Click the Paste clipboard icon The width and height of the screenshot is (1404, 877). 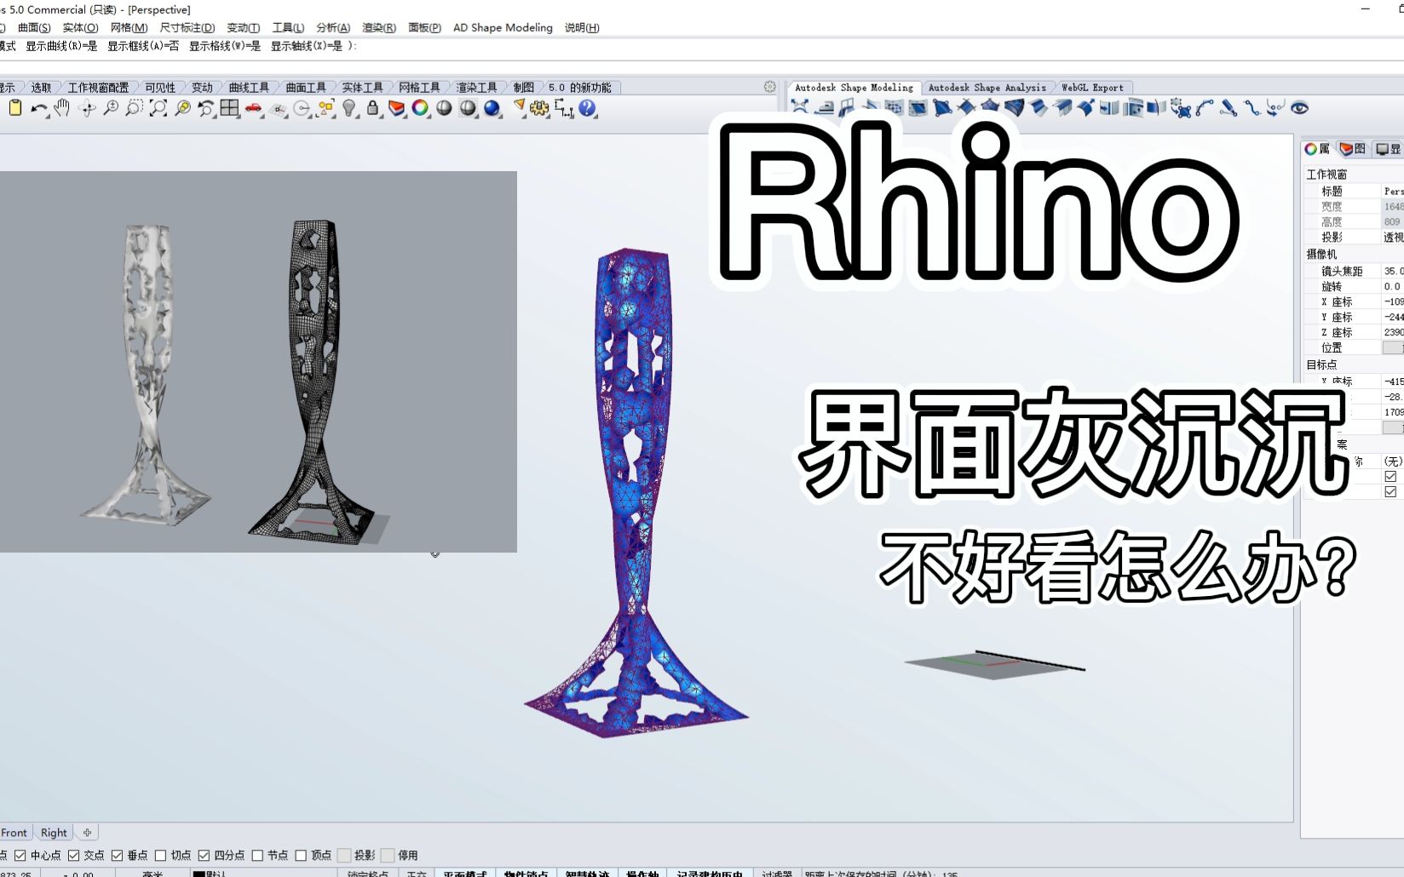coord(14,108)
